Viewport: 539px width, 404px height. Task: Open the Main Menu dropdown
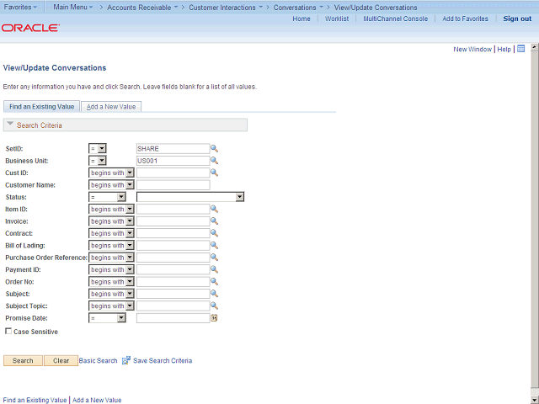point(73,7)
